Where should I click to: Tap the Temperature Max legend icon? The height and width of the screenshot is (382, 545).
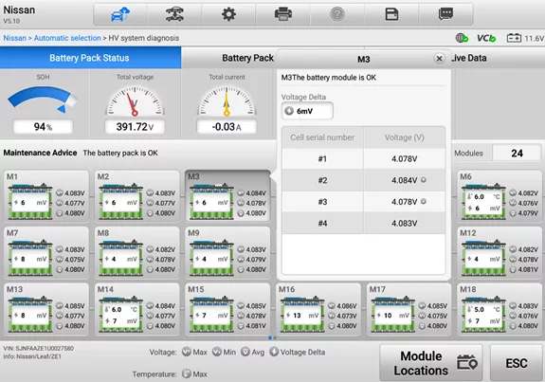[x=187, y=373]
